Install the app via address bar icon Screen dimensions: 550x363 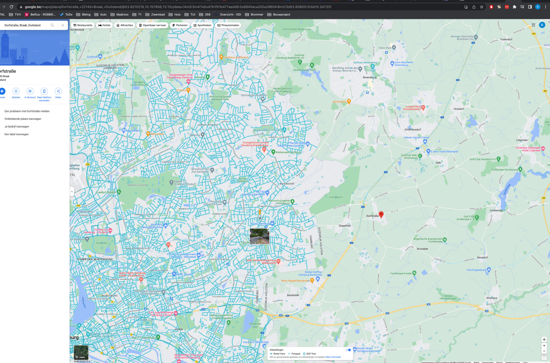(466, 7)
